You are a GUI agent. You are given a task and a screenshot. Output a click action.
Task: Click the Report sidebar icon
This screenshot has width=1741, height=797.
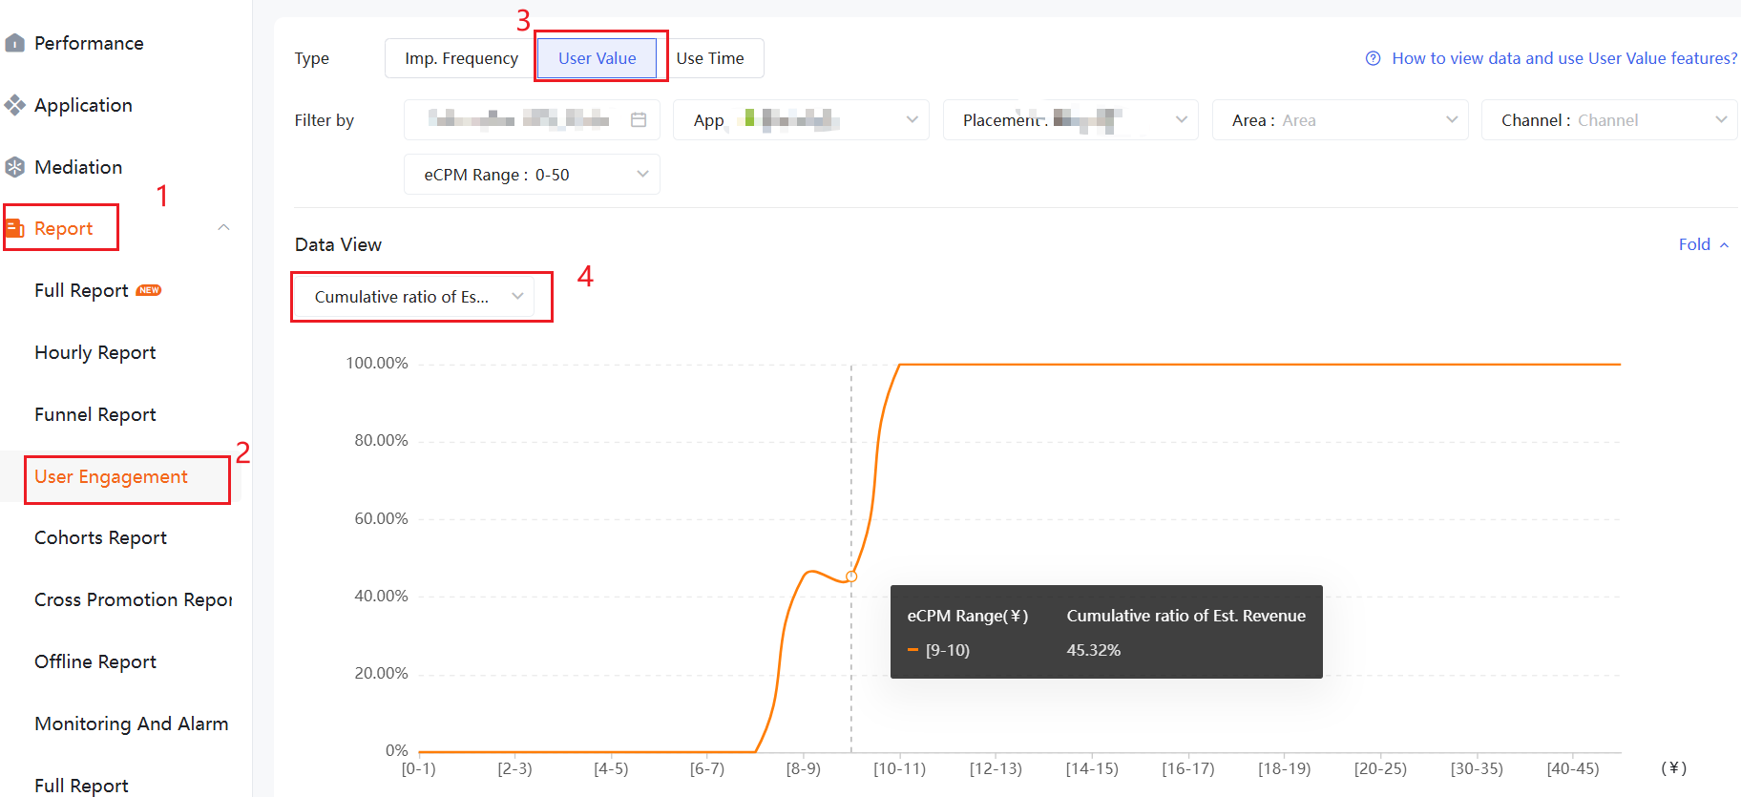pyautogui.click(x=14, y=228)
